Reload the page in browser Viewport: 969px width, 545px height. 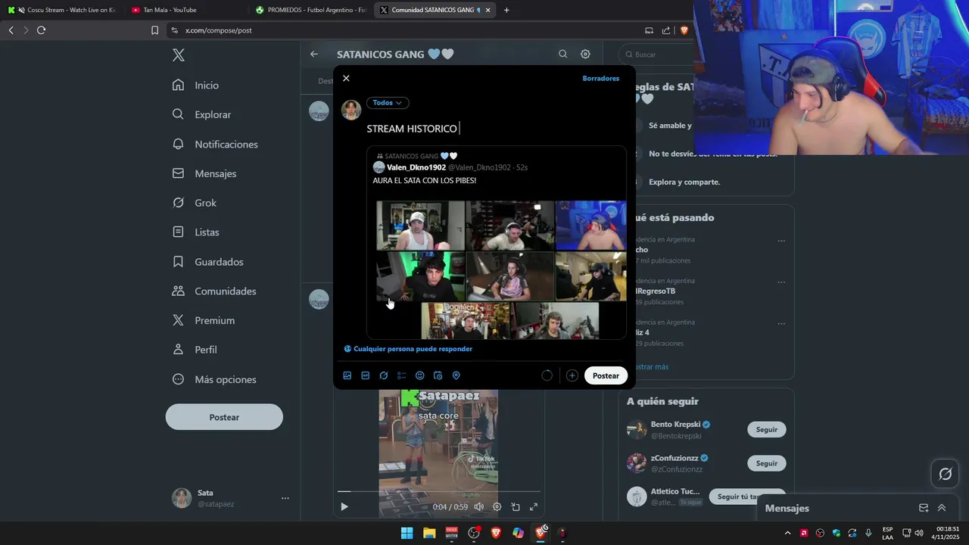pos(42,30)
